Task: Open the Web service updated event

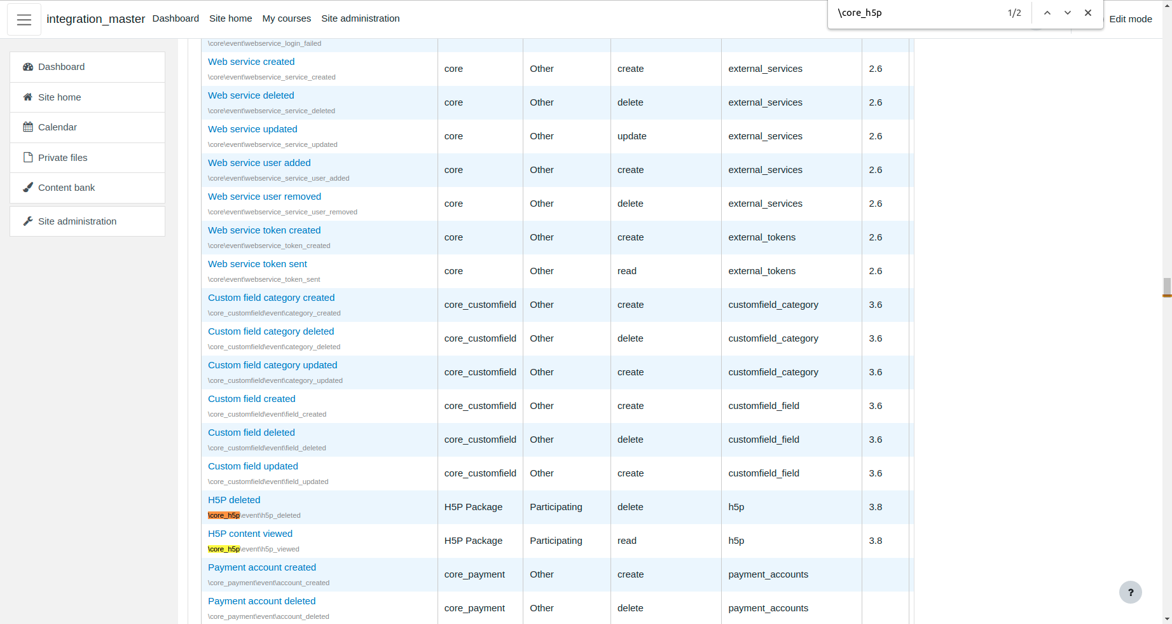Action: click(x=252, y=129)
